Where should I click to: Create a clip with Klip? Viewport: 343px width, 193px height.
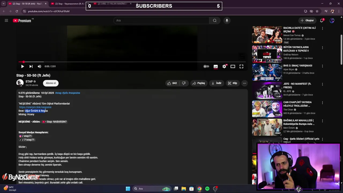coord(232,83)
